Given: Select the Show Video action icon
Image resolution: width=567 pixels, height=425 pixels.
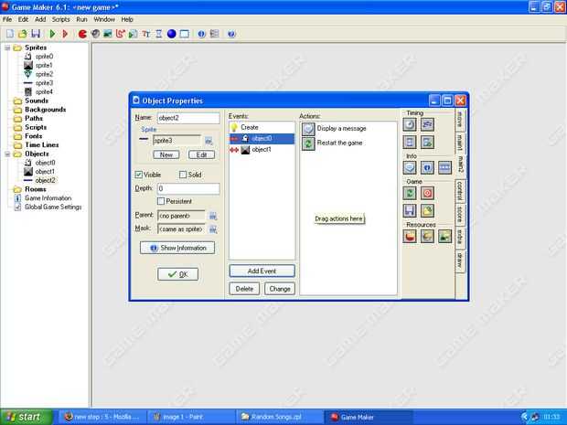Looking at the screenshot, I should click(x=444, y=167).
